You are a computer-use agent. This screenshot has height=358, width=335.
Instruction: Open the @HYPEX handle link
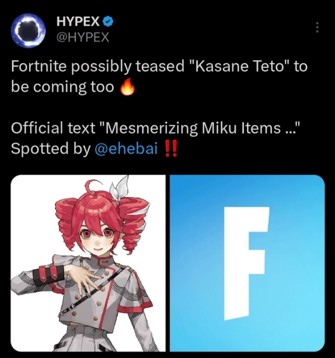tap(83, 37)
